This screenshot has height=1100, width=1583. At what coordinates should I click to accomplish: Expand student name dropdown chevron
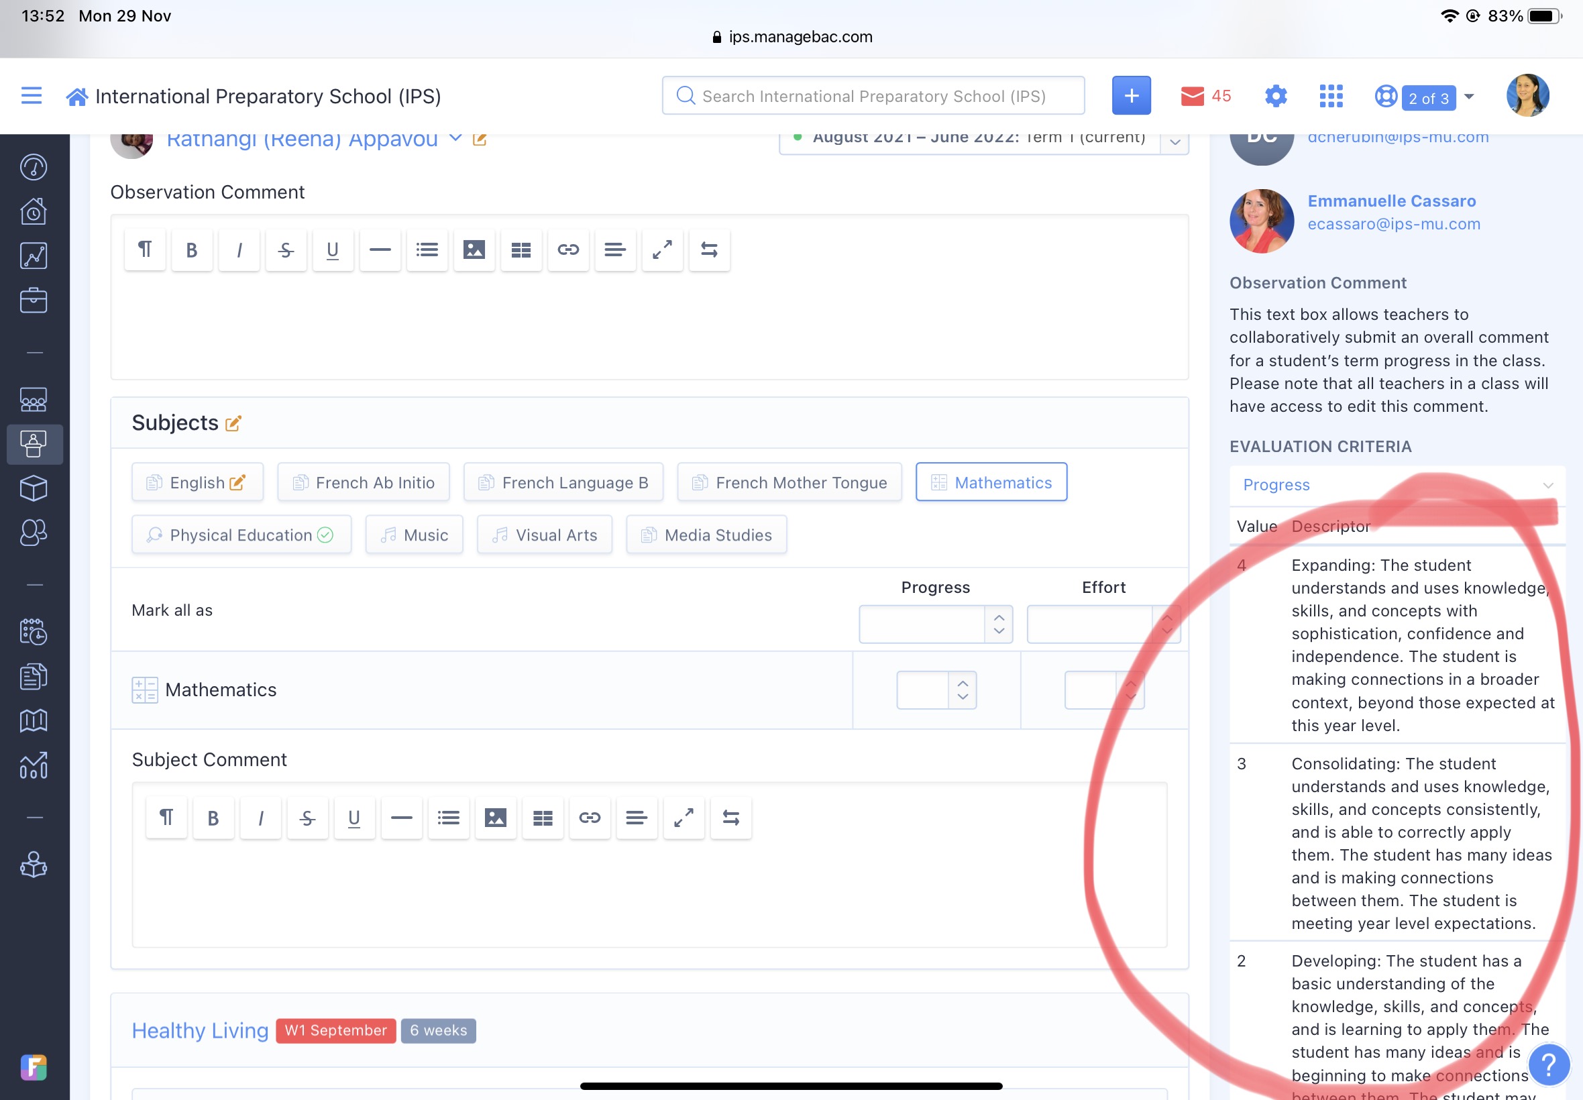[455, 138]
